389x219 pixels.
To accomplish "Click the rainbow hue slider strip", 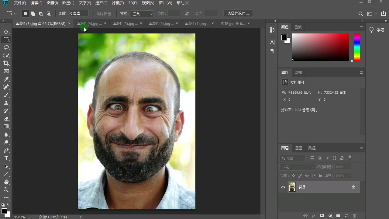I will point(357,47).
